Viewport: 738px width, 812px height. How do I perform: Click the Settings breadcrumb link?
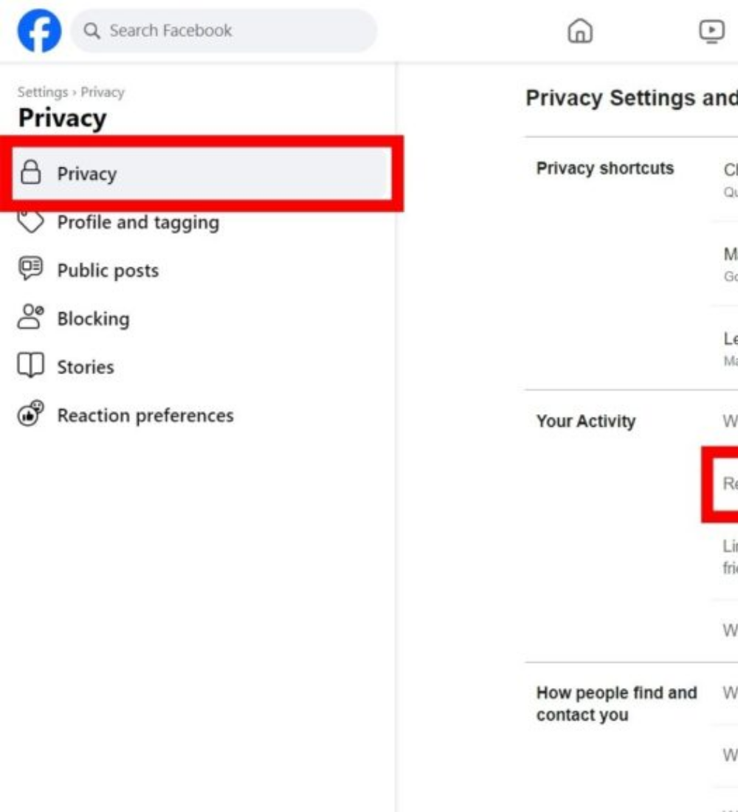click(x=42, y=92)
